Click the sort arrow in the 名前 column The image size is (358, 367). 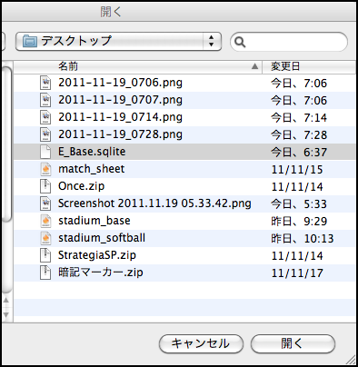point(255,66)
